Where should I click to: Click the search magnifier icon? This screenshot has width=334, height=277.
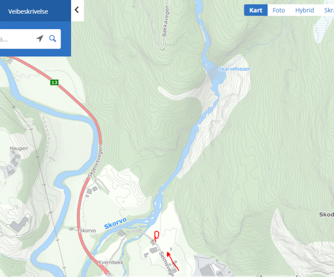(53, 39)
